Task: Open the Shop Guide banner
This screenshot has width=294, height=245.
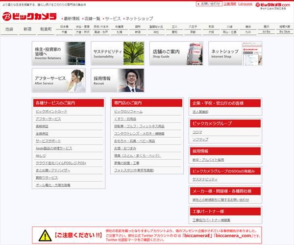Action: tap(176, 53)
